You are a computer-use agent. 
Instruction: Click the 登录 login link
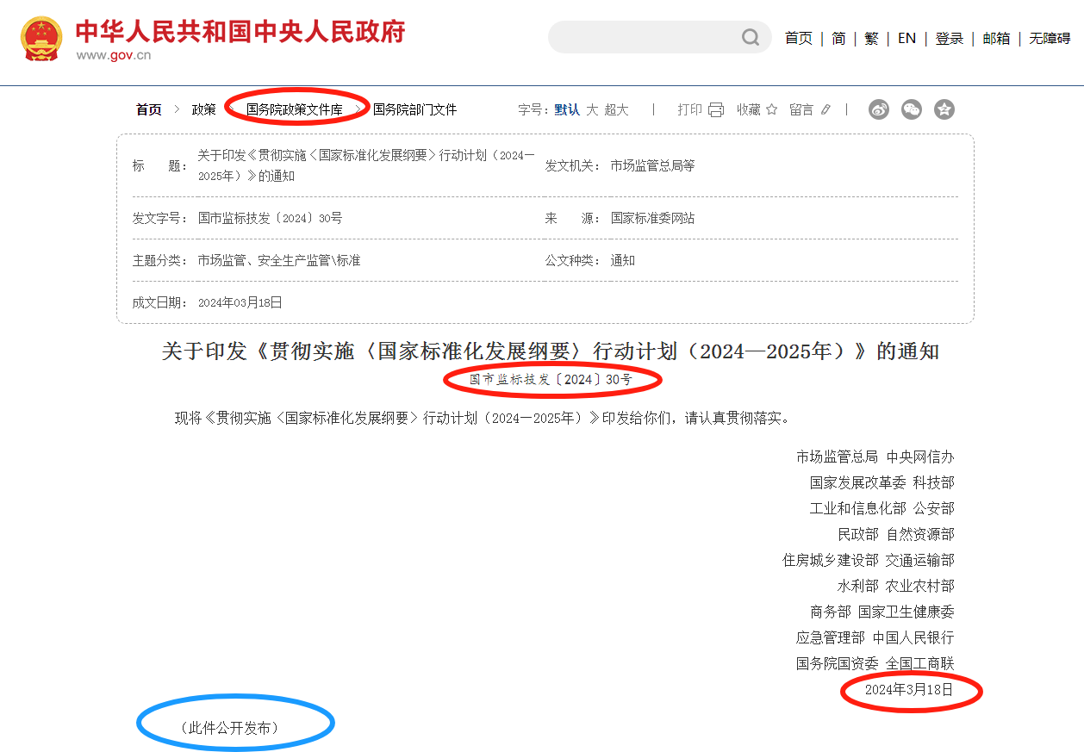[x=949, y=38]
